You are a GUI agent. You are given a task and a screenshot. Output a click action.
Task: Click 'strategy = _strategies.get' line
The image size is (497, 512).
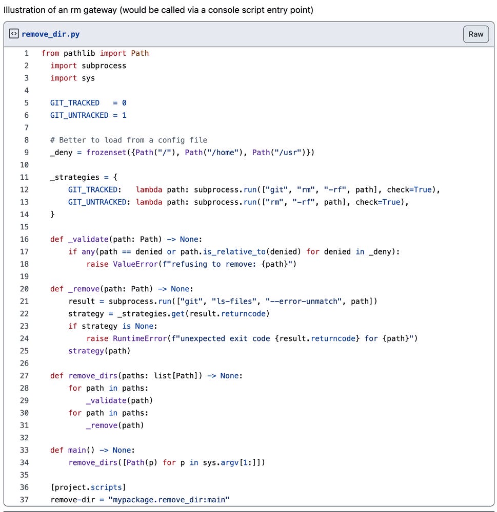169,314
